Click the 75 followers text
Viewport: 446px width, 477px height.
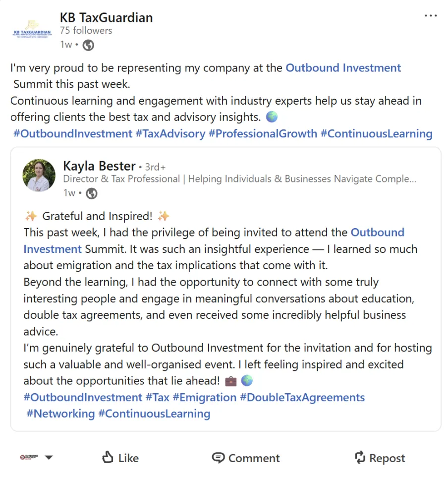86,31
